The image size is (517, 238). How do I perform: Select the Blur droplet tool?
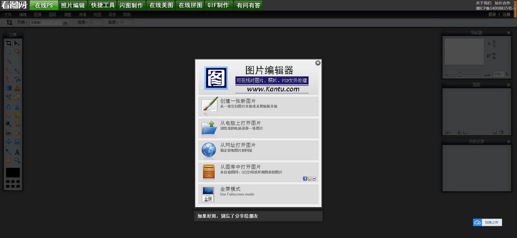pos(9,107)
